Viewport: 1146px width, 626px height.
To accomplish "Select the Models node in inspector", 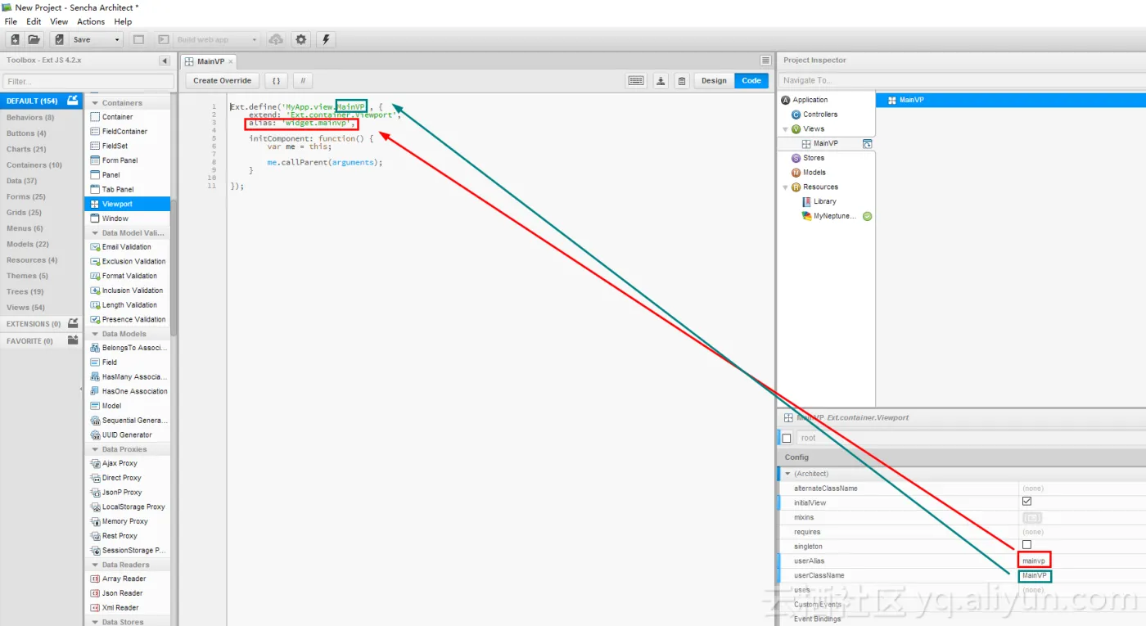I will 814,173.
